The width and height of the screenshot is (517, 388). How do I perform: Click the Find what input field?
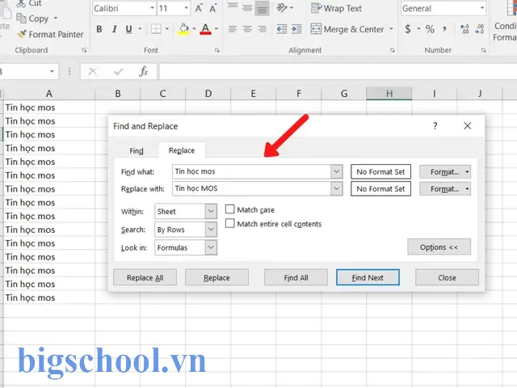click(x=251, y=171)
